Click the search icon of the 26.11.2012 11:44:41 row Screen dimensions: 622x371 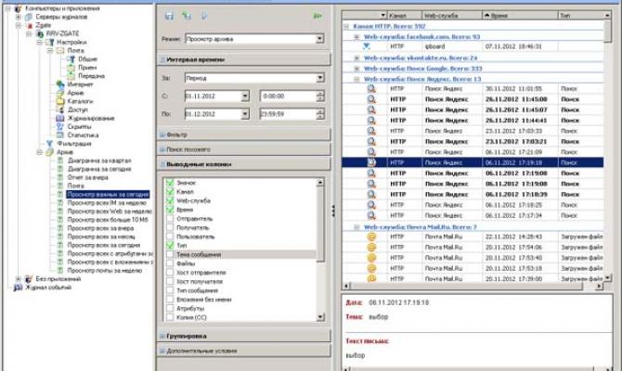pyautogui.click(x=371, y=120)
